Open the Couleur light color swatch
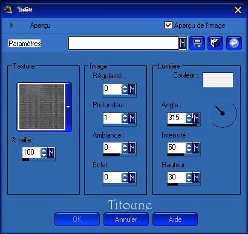248x234 pixels. (218, 80)
